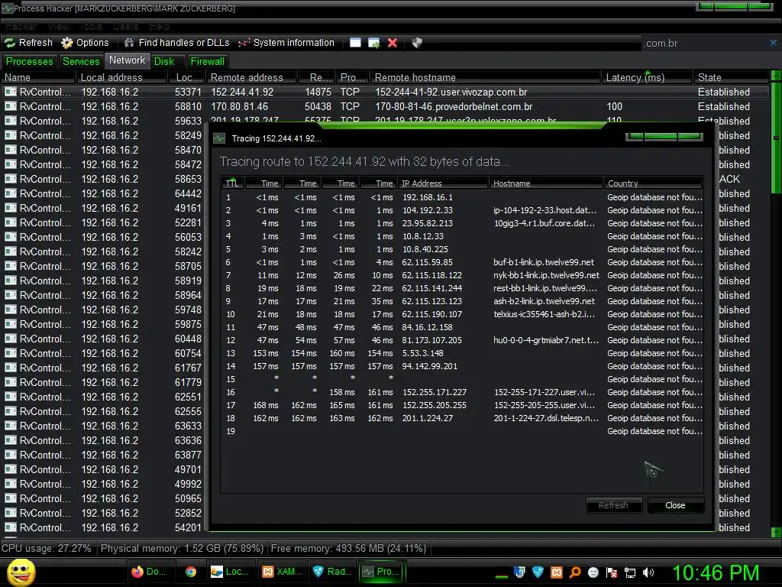Screen dimensions: 782x587
Task: Click the .com.br search field
Action: pos(704,44)
